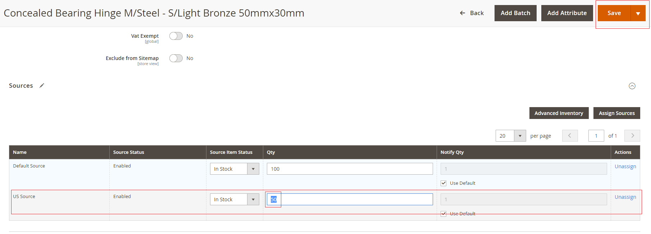The image size is (651, 234).
Task: Click the Back arrow link
Action: coord(472,13)
